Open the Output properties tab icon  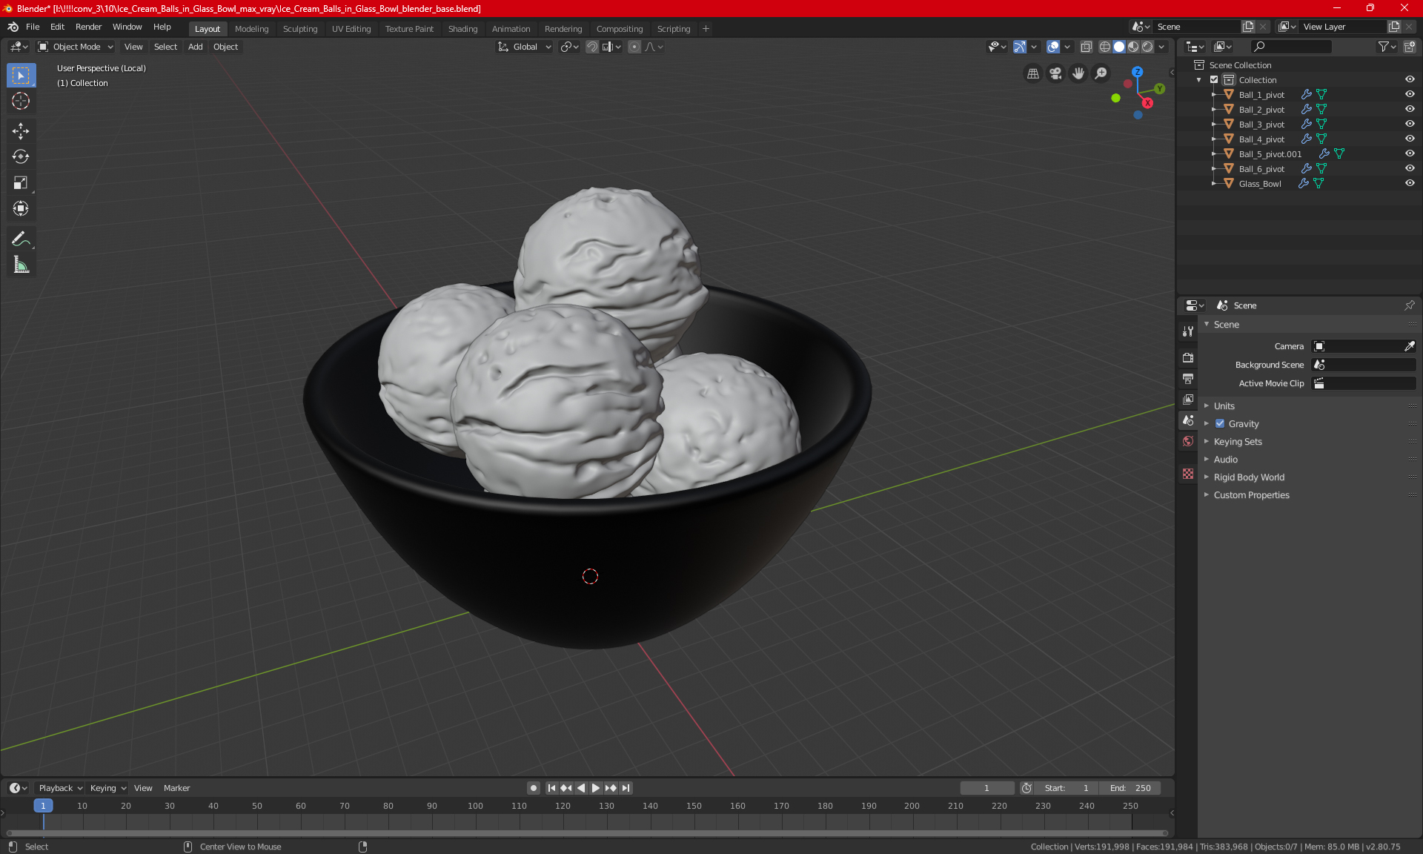1188,379
